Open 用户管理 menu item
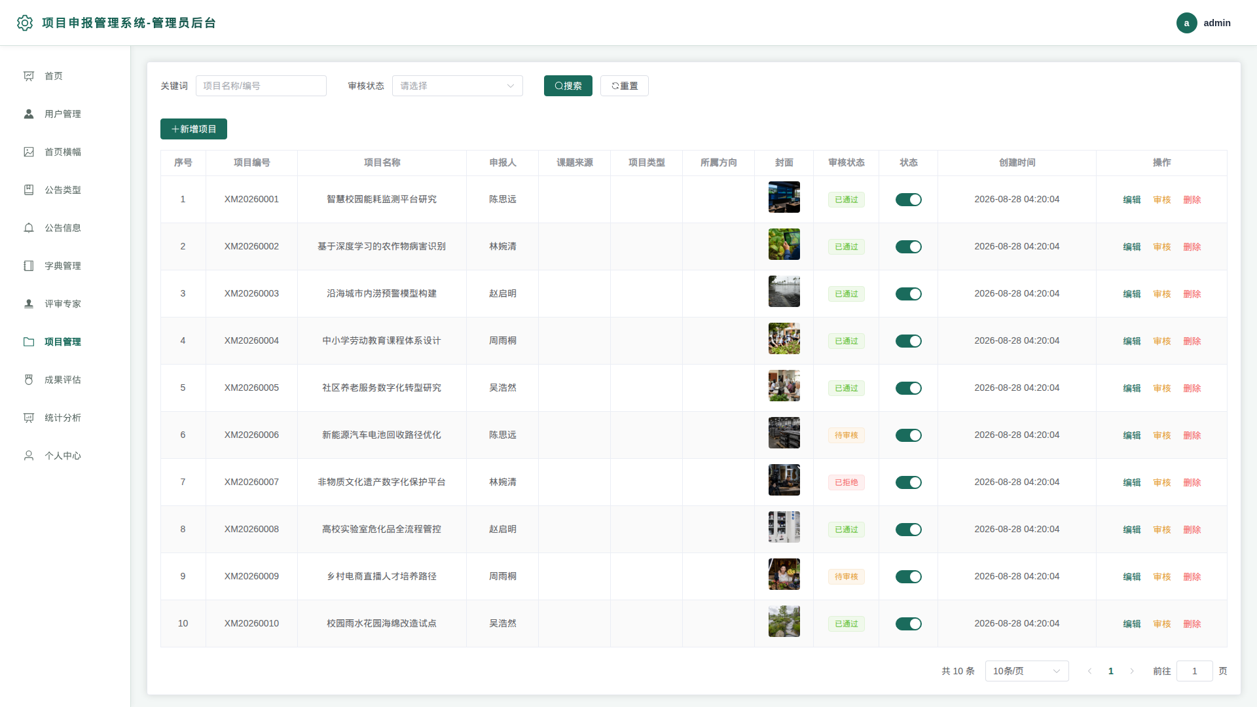The image size is (1257, 707). 65,114
